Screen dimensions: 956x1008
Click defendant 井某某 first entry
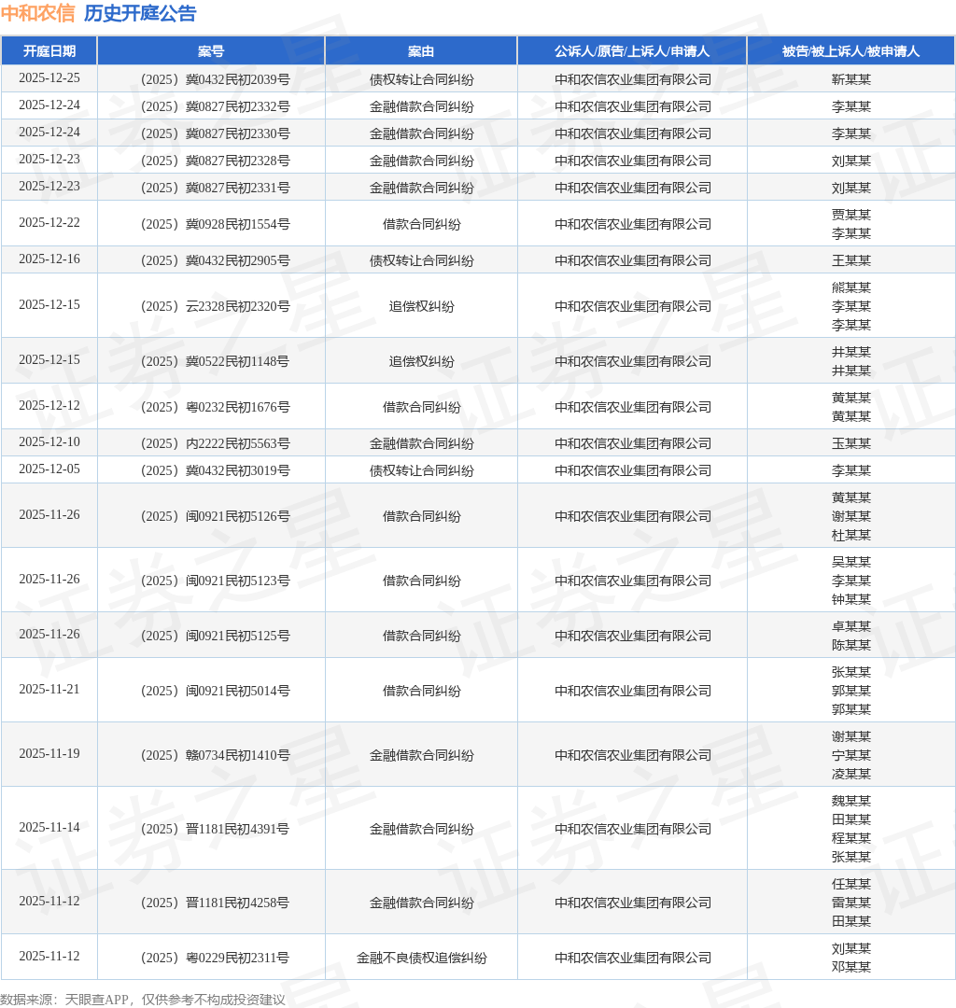(851, 352)
